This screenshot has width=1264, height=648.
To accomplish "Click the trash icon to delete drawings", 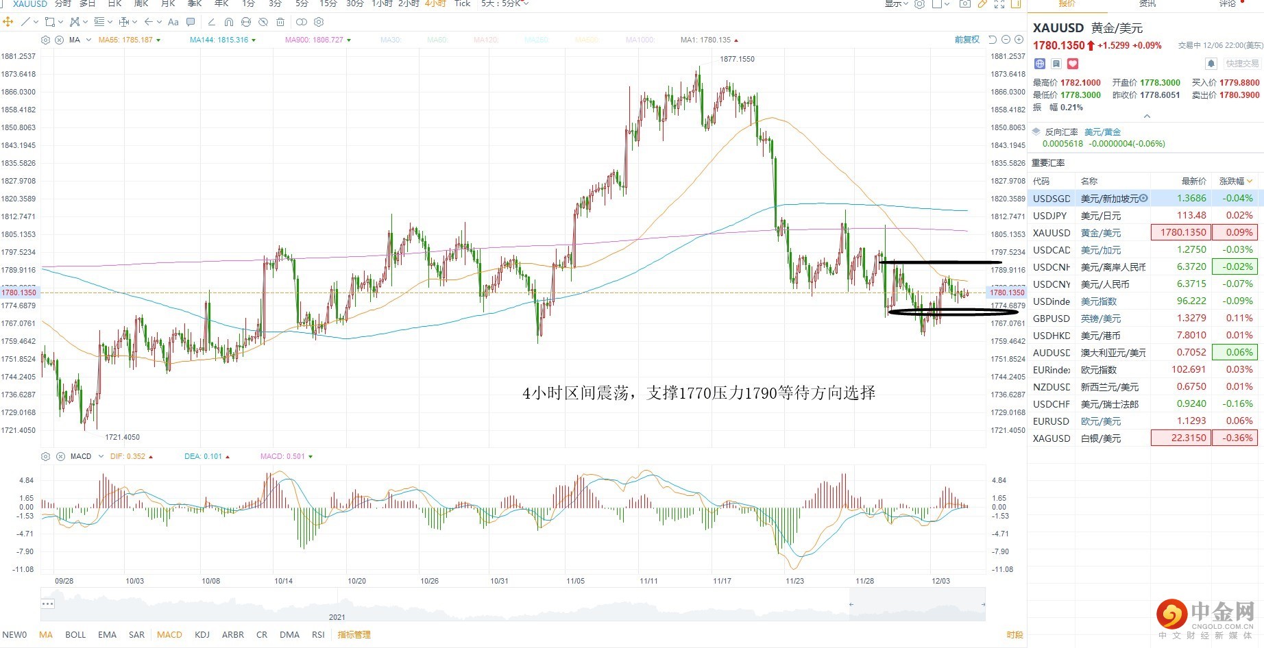I will pyautogui.click(x=280, y=22).
